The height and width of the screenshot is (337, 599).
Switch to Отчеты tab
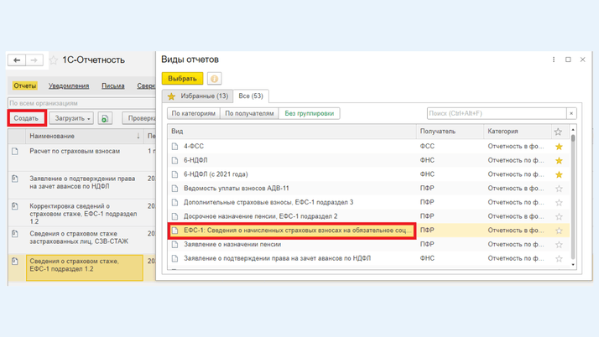click(x=25, y=86)
